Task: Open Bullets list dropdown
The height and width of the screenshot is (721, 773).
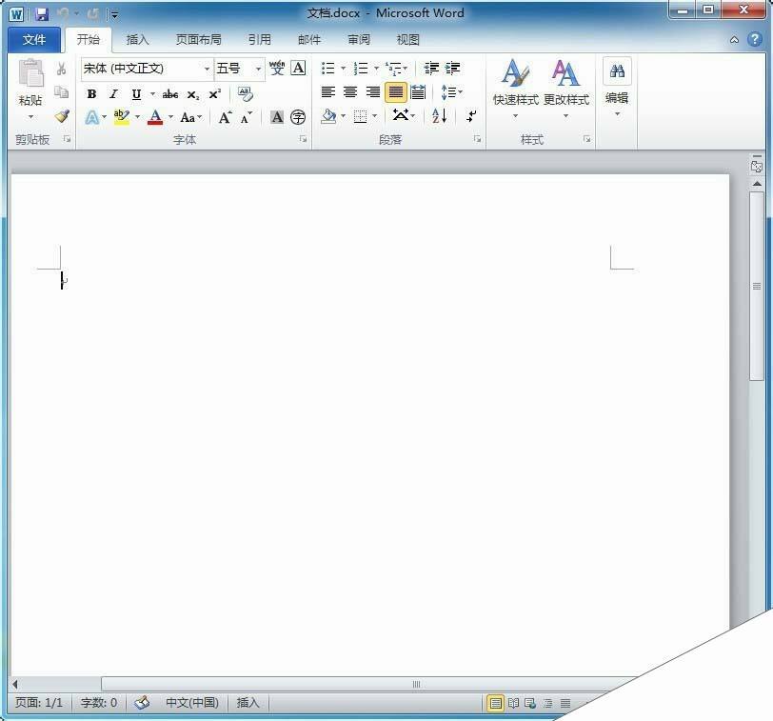Action: (343, 68)
